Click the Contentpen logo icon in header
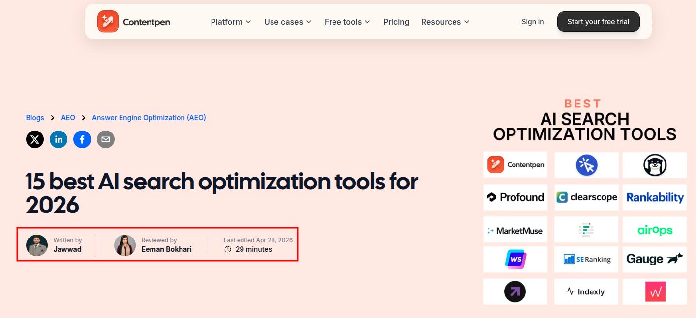The width and height of the screenshot is (696, 318). [x=108, y=22]
